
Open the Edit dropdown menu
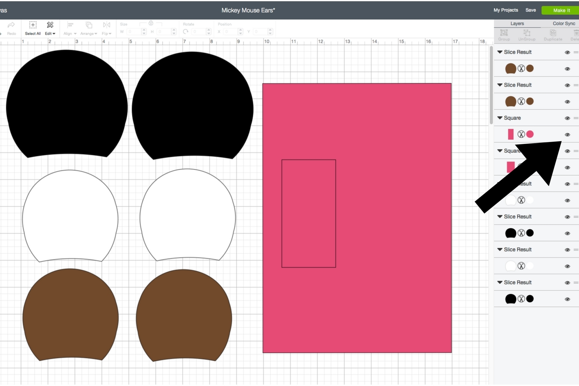click(x=50, y=34)
